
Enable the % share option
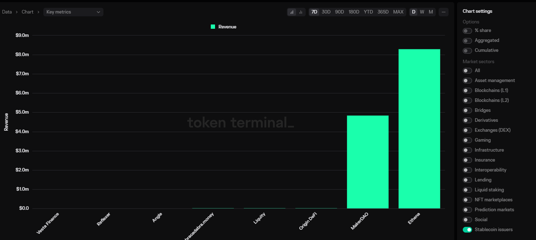point(467,31)
